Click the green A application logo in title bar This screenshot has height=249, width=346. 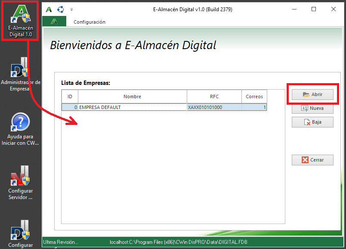pos(49,9)
